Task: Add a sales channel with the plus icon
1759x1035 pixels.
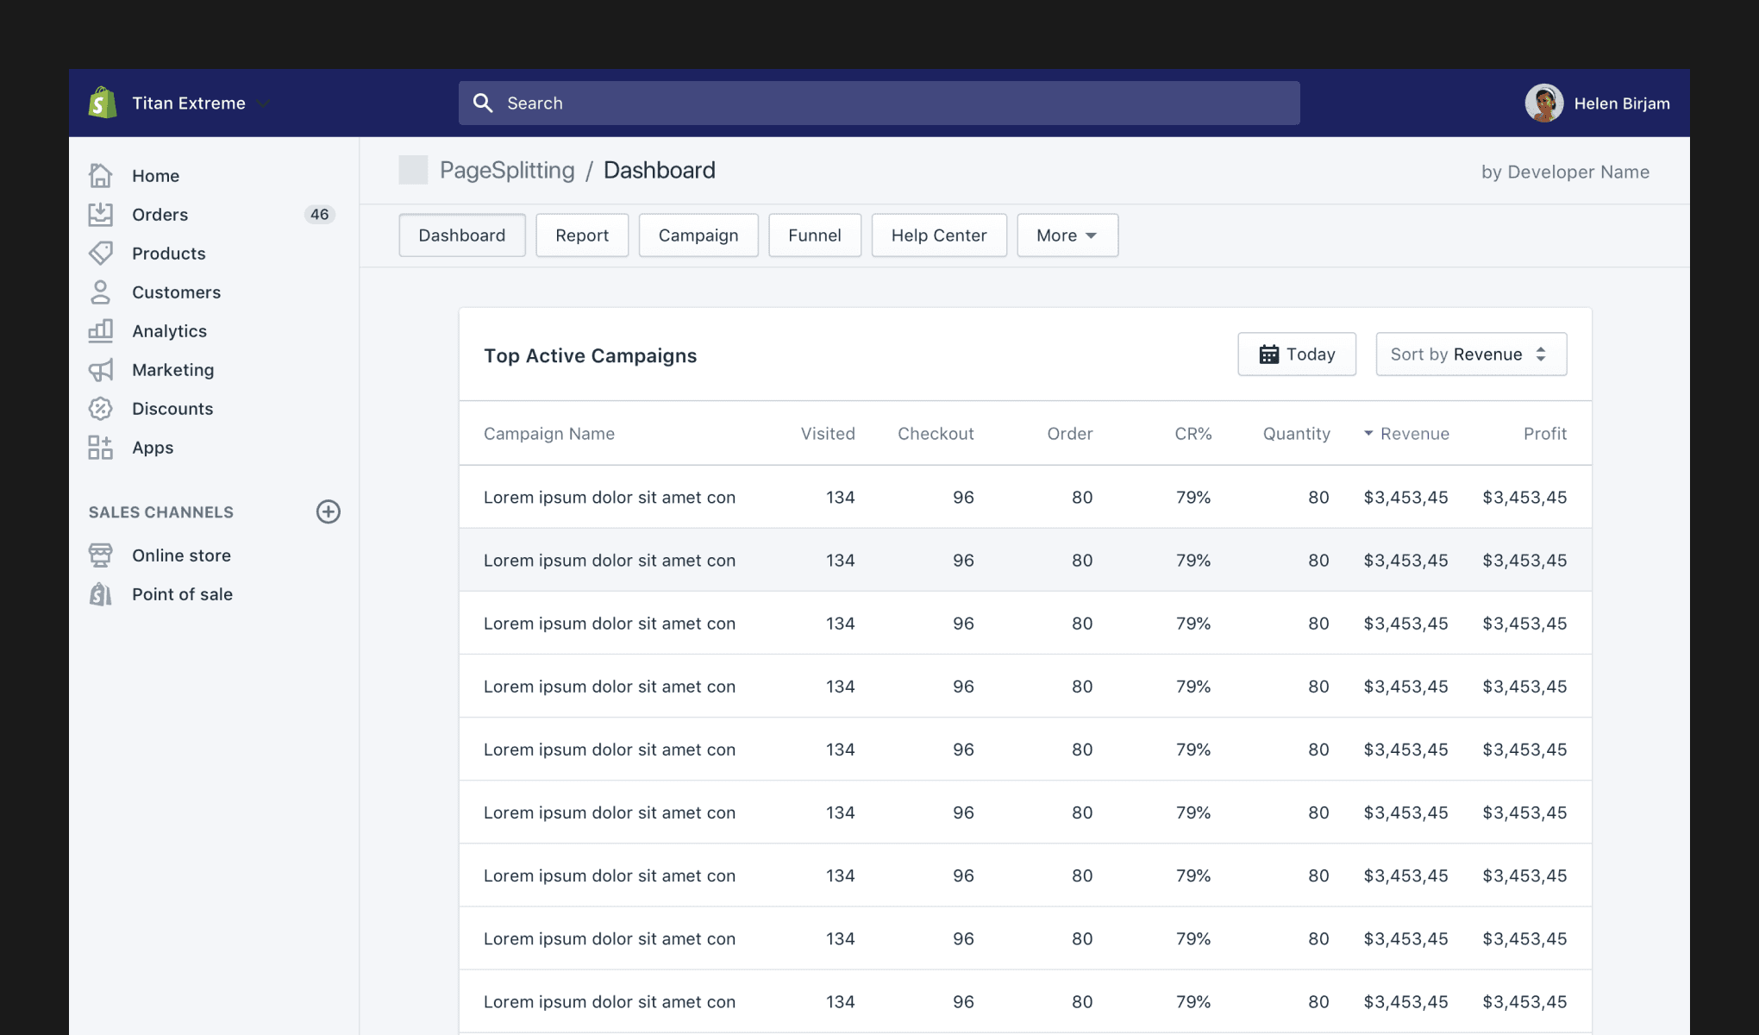Action: click(328, 512)
